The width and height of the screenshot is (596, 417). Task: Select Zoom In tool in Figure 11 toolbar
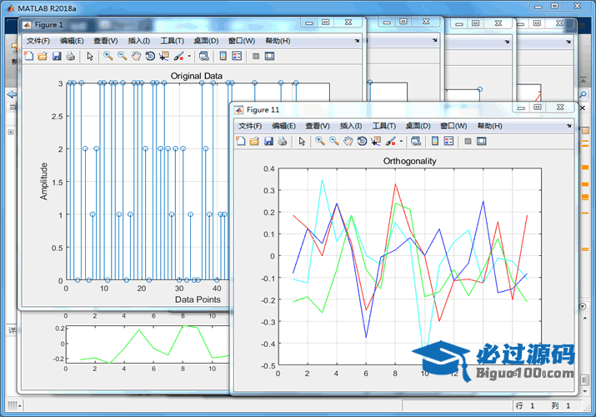(320, 142)
